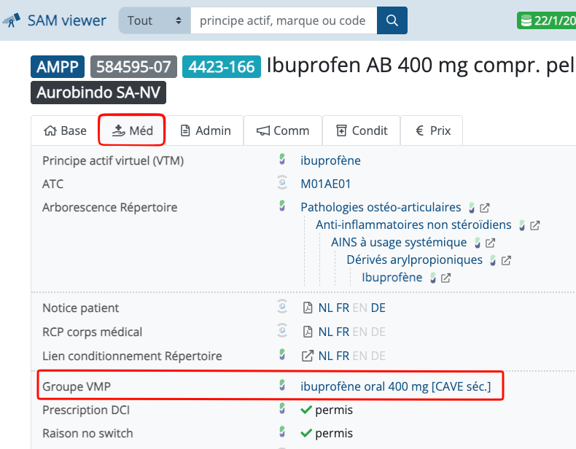Screen dimensions: 576x449
Task: Click the green database date badge
Action: click(x=547, y=20)
